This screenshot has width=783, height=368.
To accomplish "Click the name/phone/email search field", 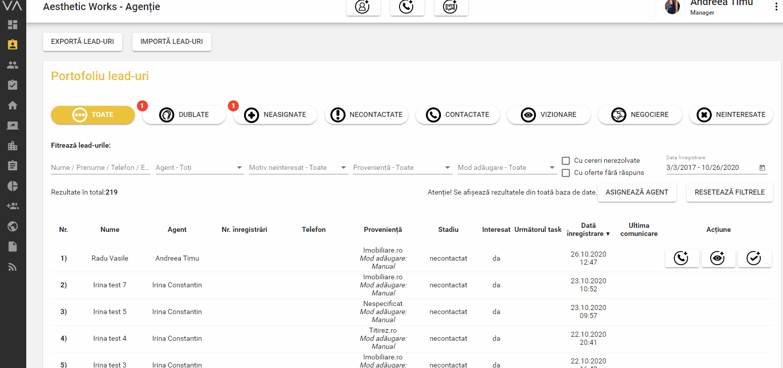I will pos(101,167).
